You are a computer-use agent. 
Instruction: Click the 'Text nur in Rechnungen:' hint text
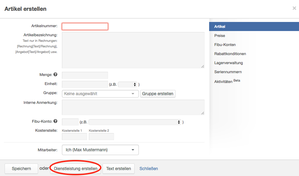(40, 41)
